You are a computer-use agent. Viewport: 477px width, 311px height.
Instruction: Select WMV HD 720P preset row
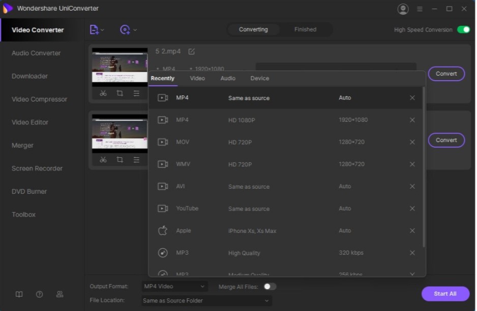[x=285, y=164]
